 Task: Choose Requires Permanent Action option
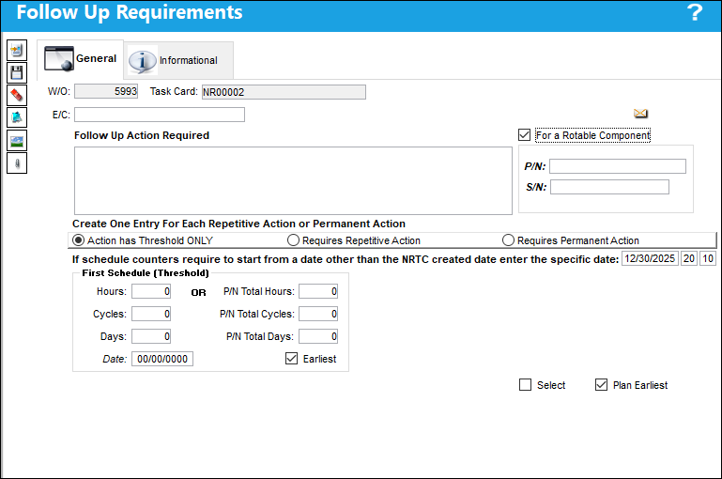click(508, 240)
